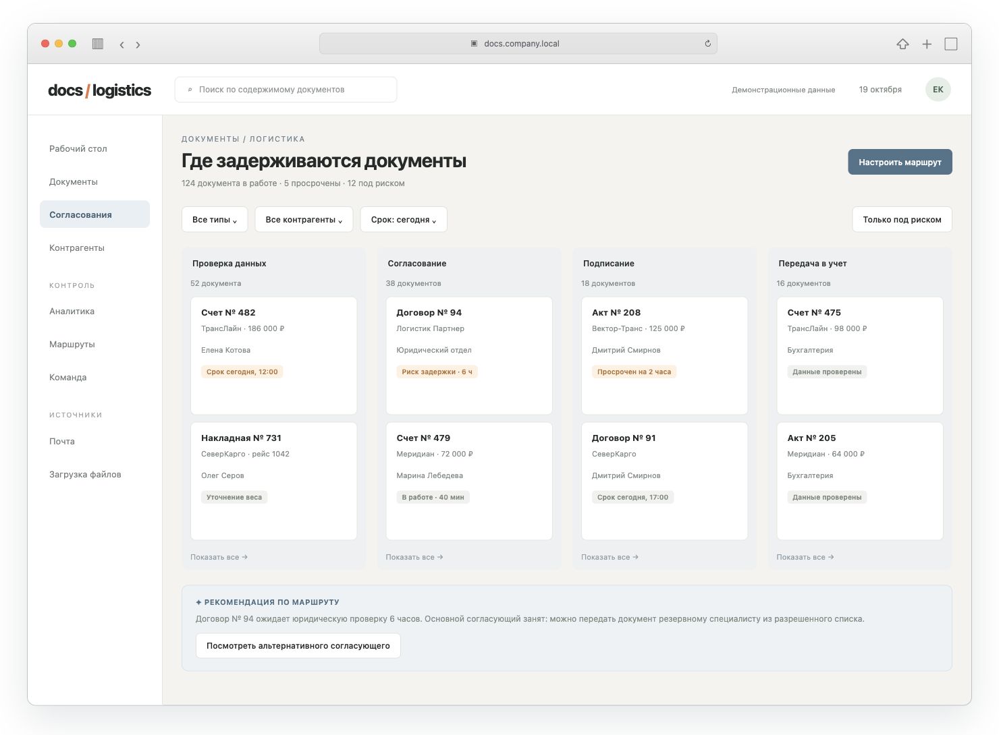Show all in 'Проверка данных' column
This screenshot has height=735, width=999.
219,557
